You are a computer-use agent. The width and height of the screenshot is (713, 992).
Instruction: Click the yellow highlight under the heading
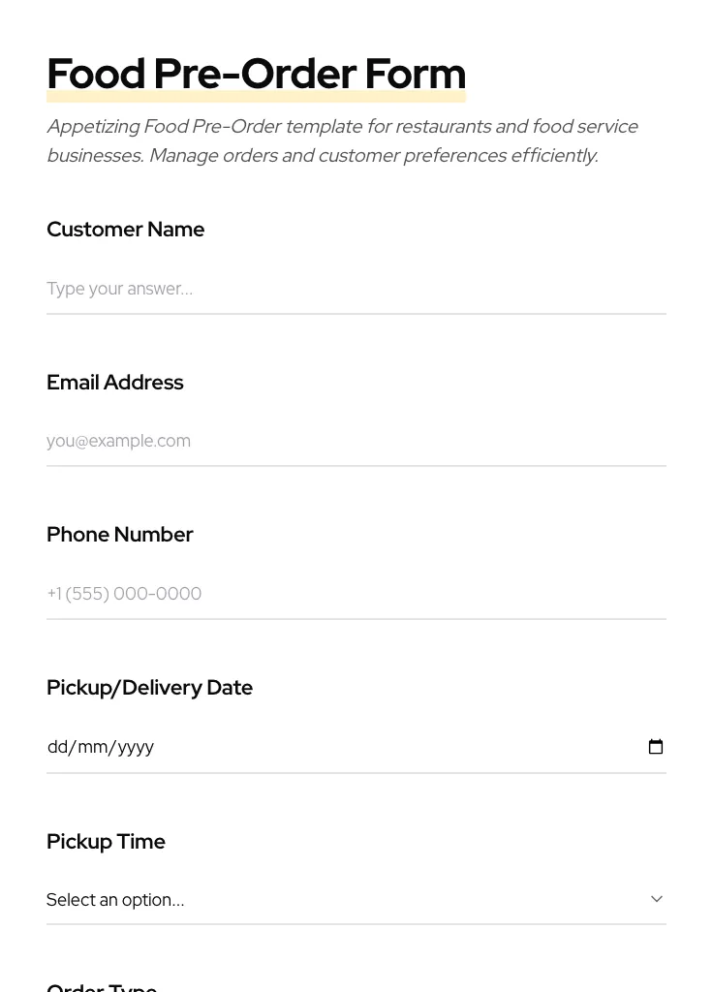coord(256,98)
